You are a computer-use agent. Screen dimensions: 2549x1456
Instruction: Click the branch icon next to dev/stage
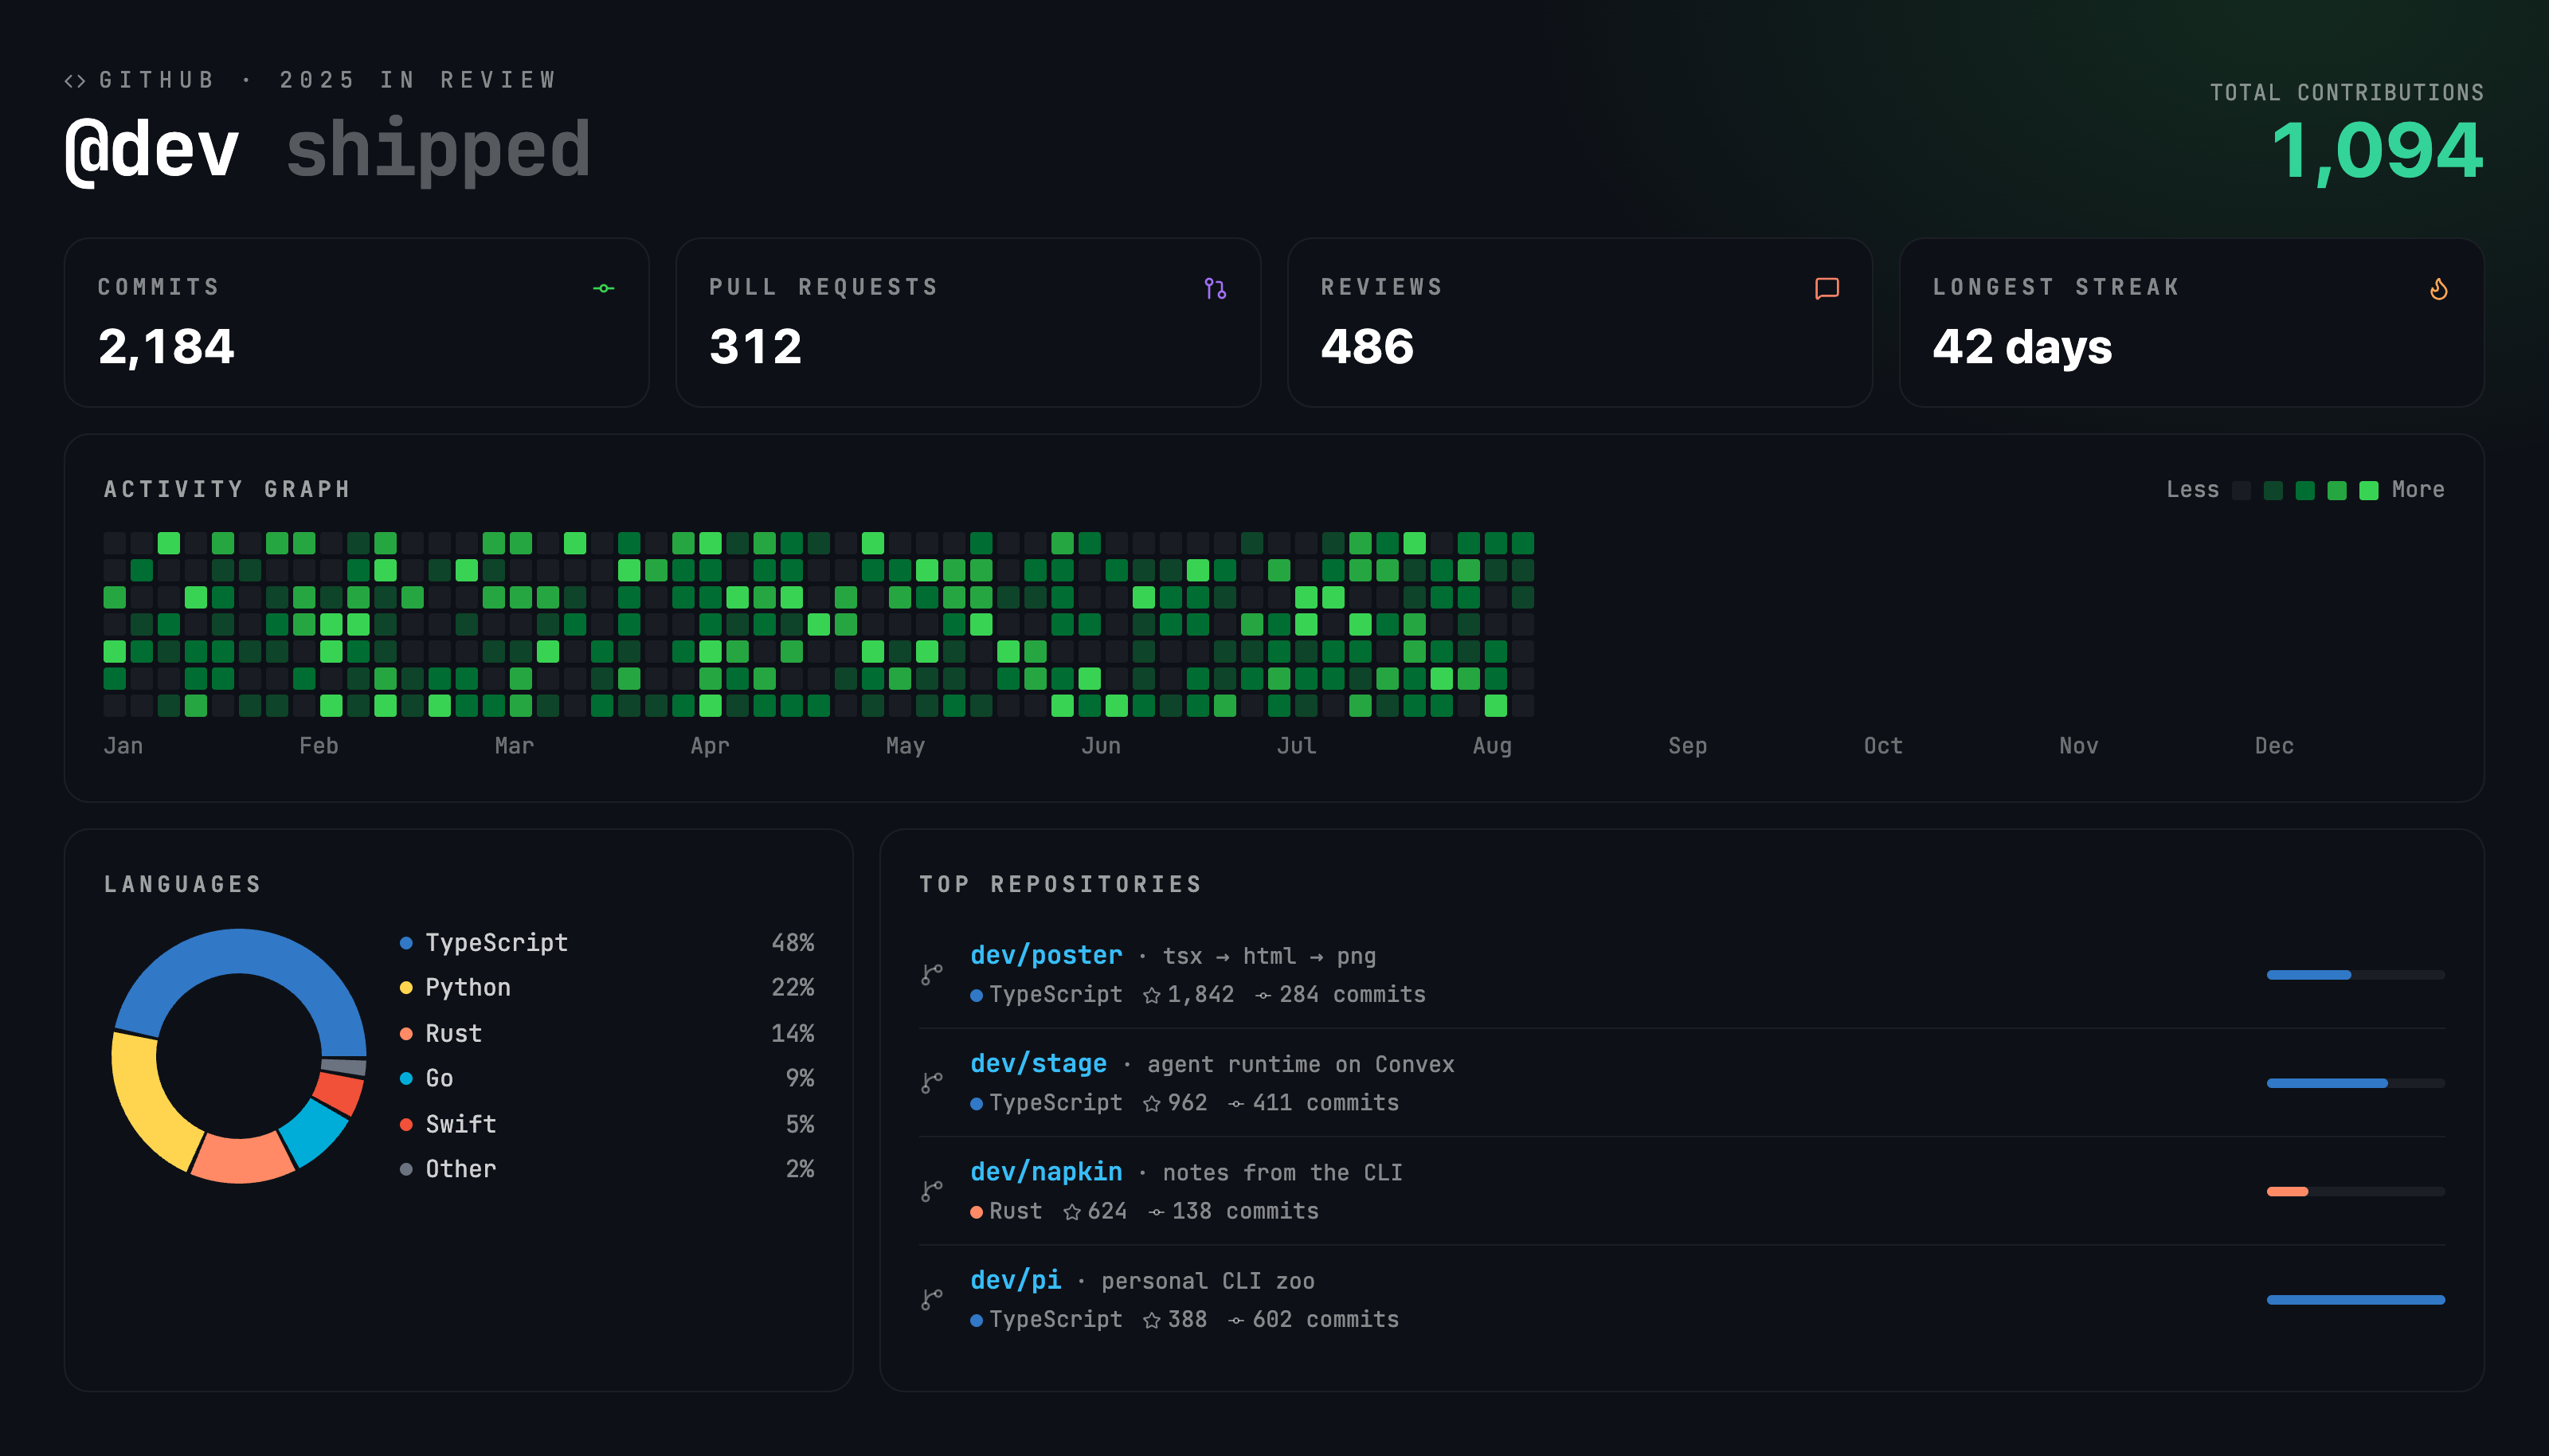click(x=931, y=1082)
